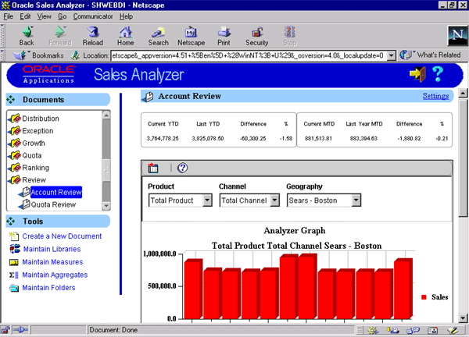The height and width of the screenshot is (337, 469).
Task: Click the Last YTD value 3,825,078.50
Action: 208,139
